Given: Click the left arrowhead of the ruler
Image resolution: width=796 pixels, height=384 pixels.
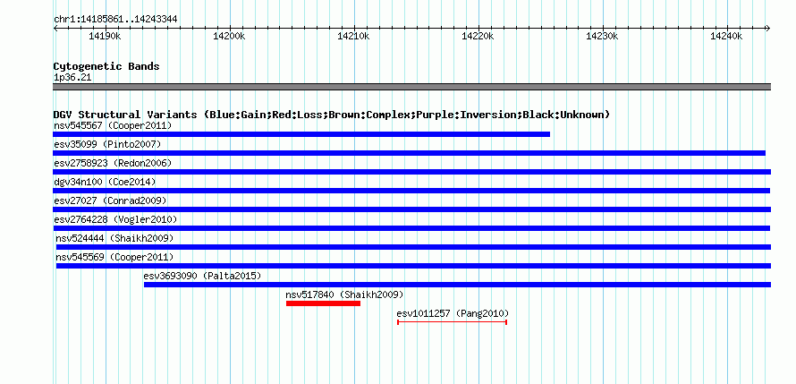Looking at the screenshot, I should click(x=55, y=28).
